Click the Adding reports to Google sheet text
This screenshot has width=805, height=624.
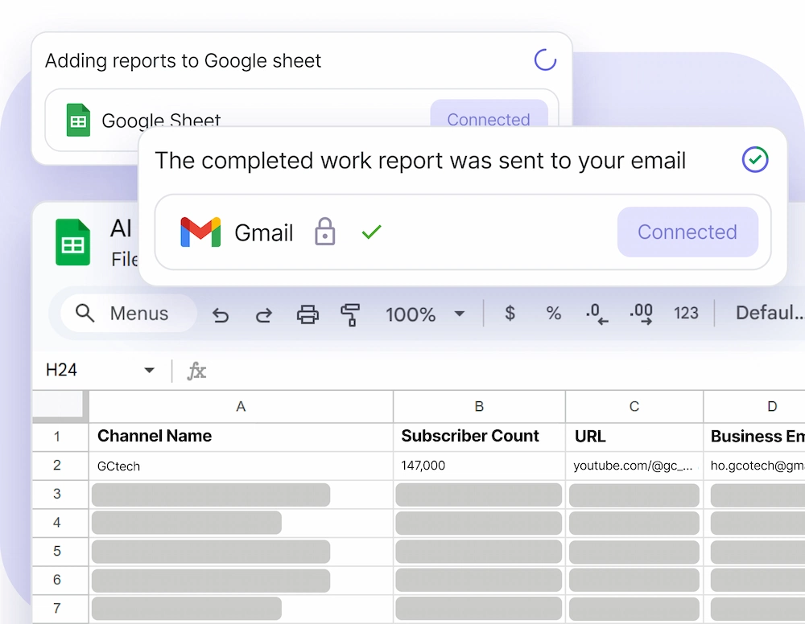click(x=183, y=60)
